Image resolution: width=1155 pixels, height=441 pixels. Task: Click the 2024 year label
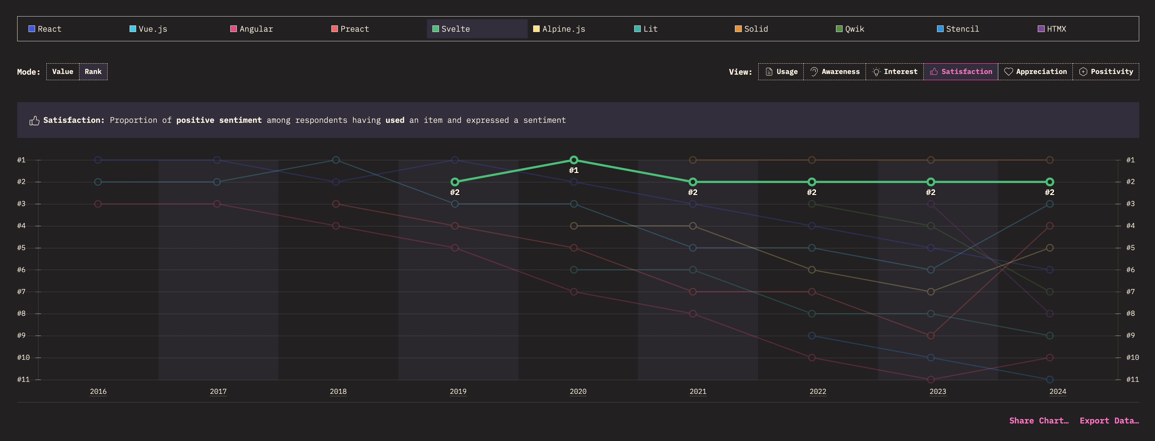pos(1058,392)
